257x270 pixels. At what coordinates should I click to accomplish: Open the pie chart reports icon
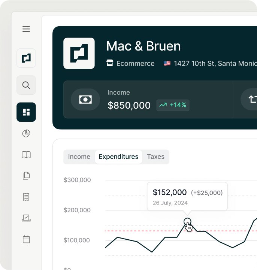pos(26,133)
